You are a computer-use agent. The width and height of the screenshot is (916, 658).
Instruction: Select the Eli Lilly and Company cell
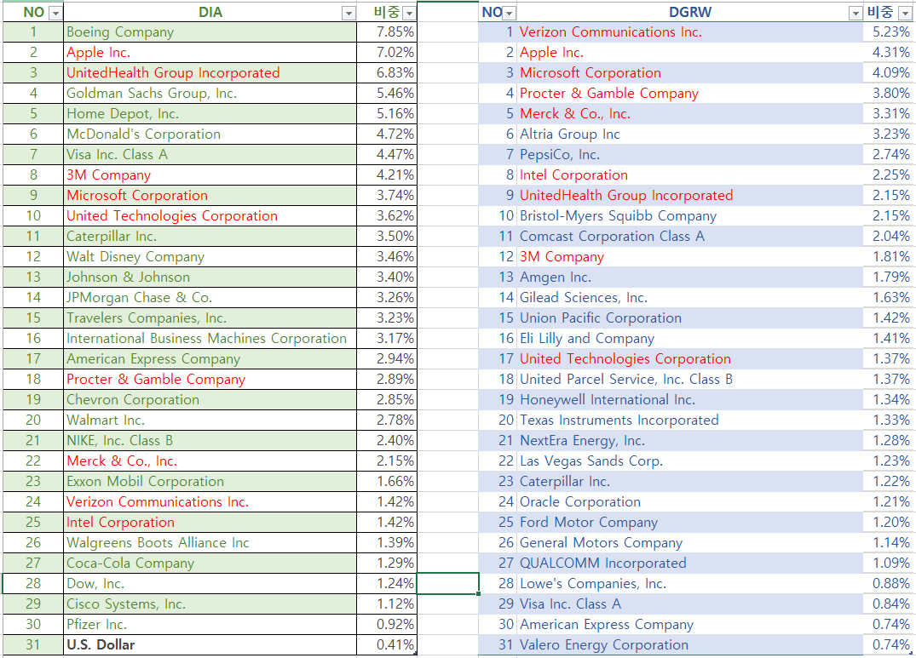(690, 338)
